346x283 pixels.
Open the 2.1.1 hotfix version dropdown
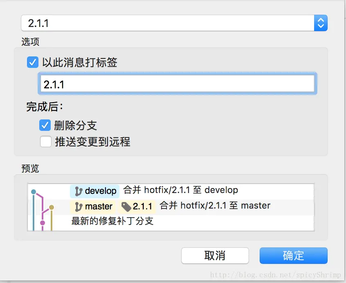(174, 23)
